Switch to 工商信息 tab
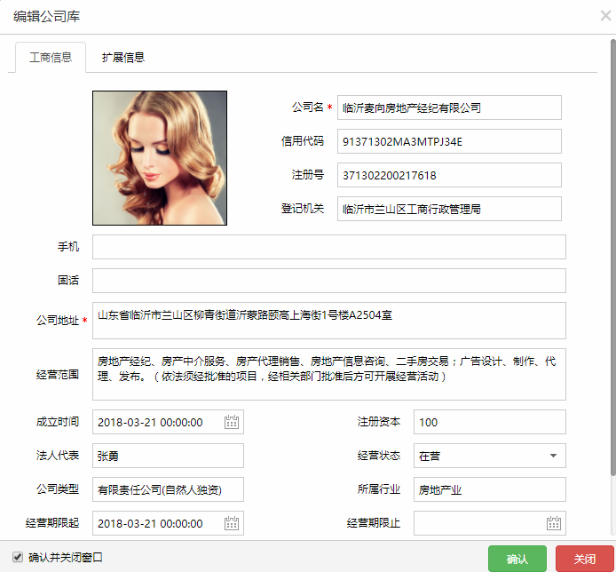 tap(51, 58)
